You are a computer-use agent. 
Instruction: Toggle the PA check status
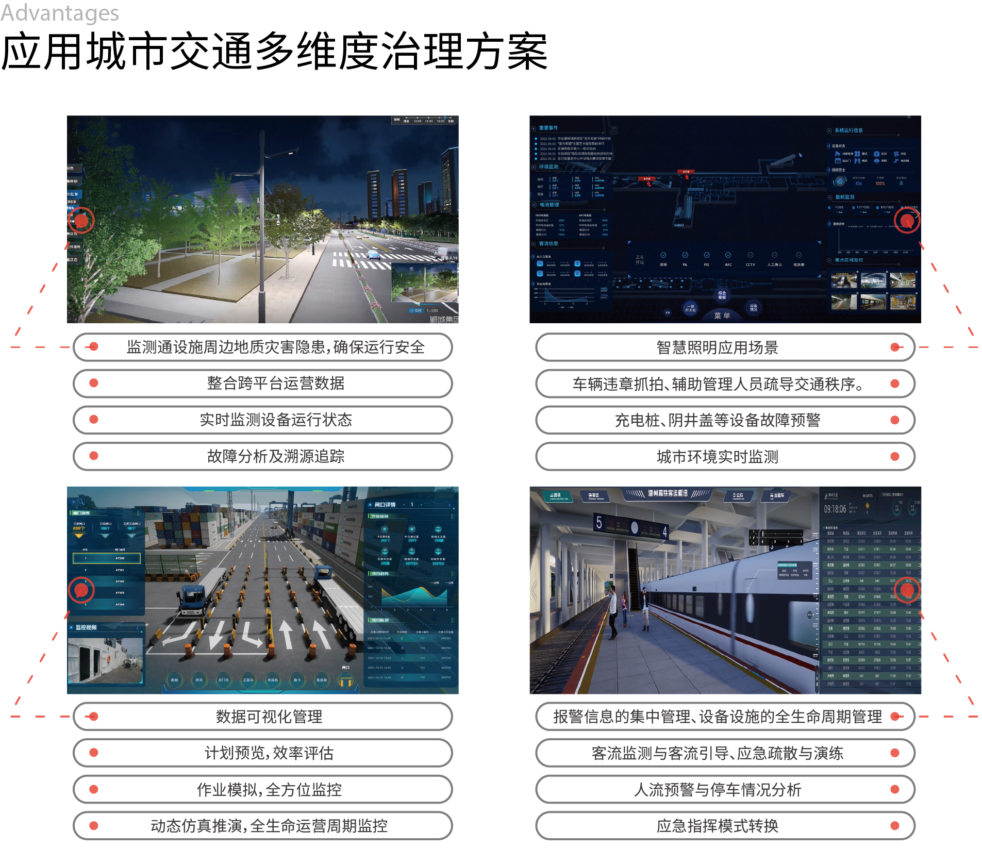(685, 256)
